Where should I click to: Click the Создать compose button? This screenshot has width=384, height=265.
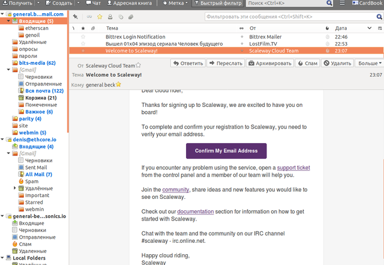59,3
